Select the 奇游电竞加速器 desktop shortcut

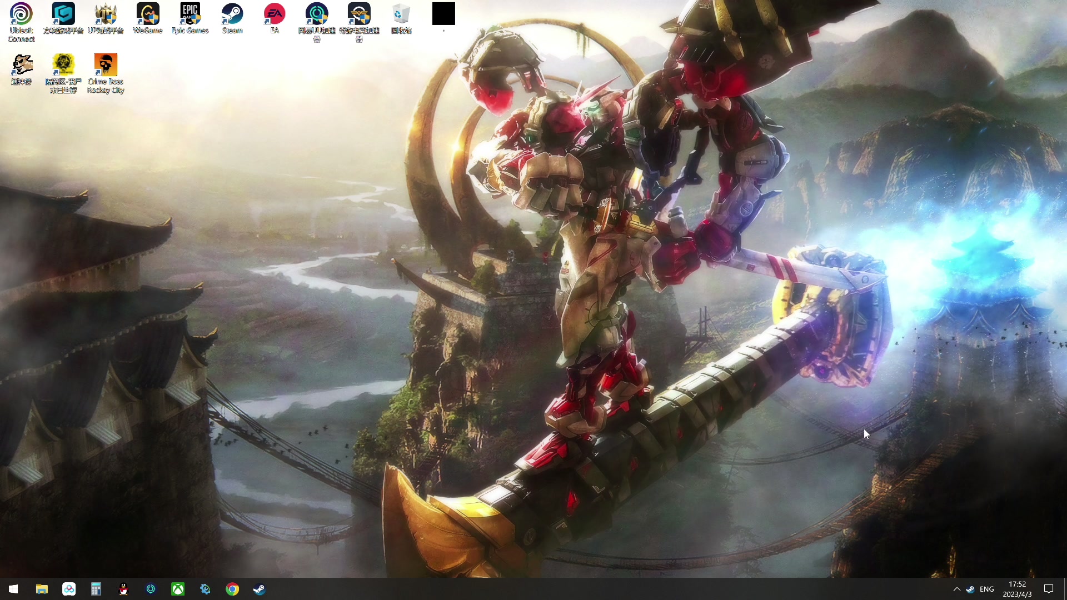[359, 22]
